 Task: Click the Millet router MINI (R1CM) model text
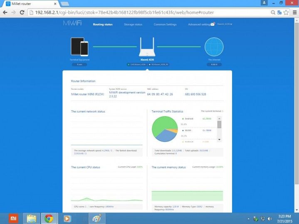coord(87,94)
